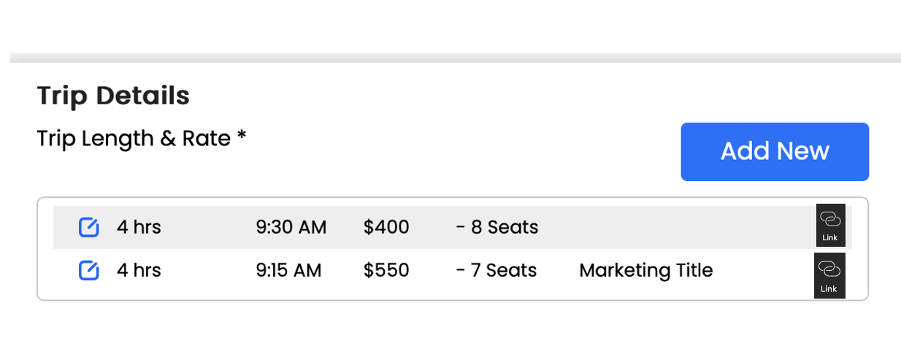Click the Trip Details heading
The height and width of the screenshot is (349, 901).
coord(113,96)
